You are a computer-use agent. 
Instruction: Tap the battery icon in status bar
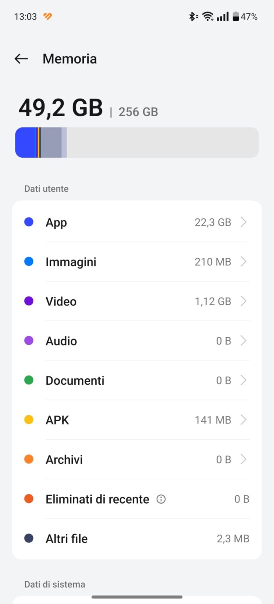coord(236,16)
